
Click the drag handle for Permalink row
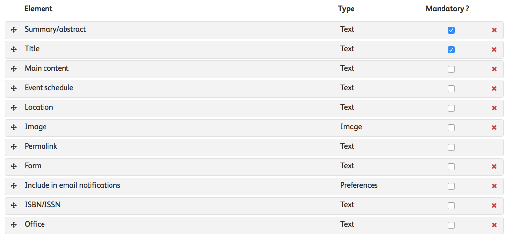click(x=14, y=147)
